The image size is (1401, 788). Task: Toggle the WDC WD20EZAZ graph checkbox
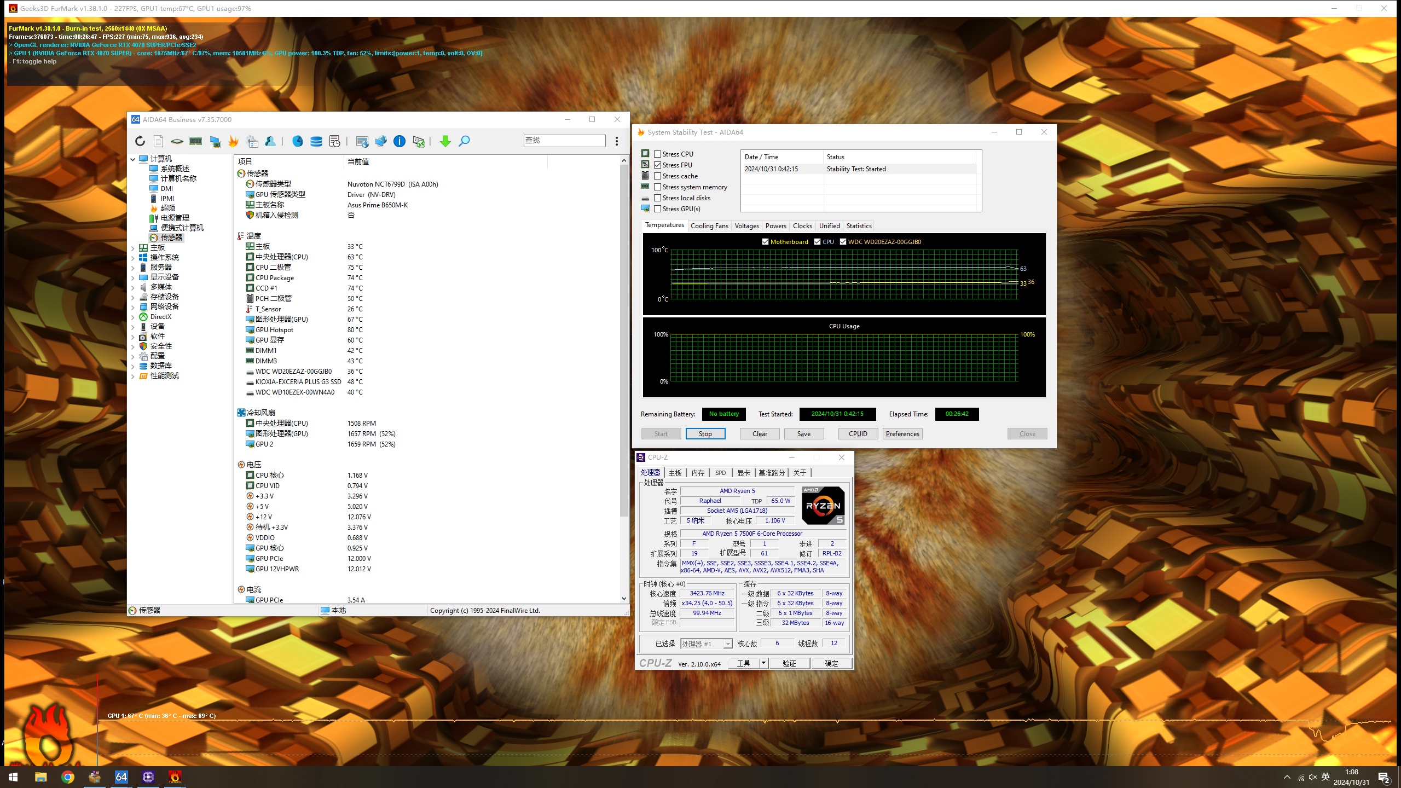point(843,242)
